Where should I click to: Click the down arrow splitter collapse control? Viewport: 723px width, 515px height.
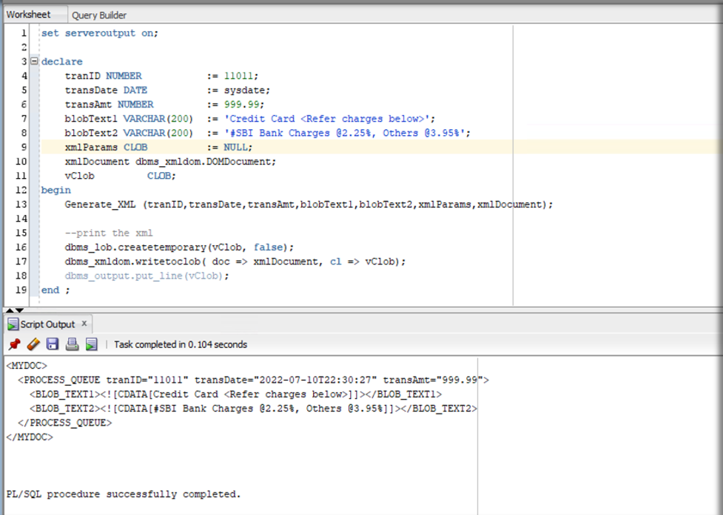[19, 310]
